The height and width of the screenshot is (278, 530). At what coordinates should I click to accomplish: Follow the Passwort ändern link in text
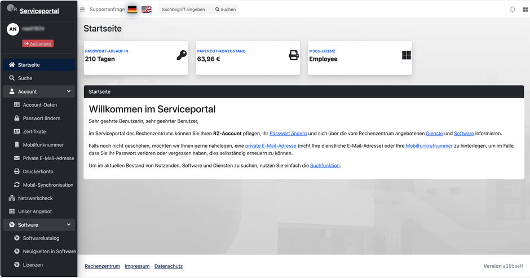coord(288,134)
